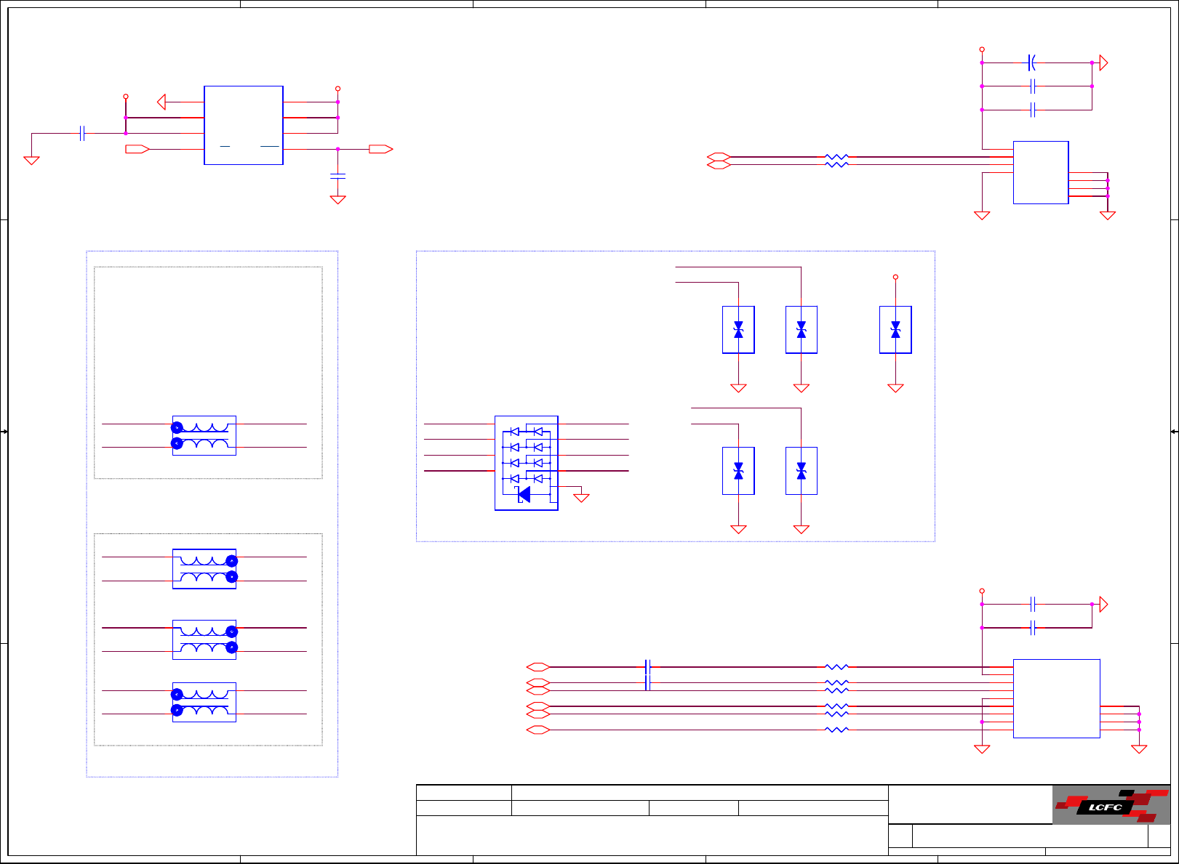Select the TVS diode under the power node
Screen dimensions: 1179x864
point(895,330)
